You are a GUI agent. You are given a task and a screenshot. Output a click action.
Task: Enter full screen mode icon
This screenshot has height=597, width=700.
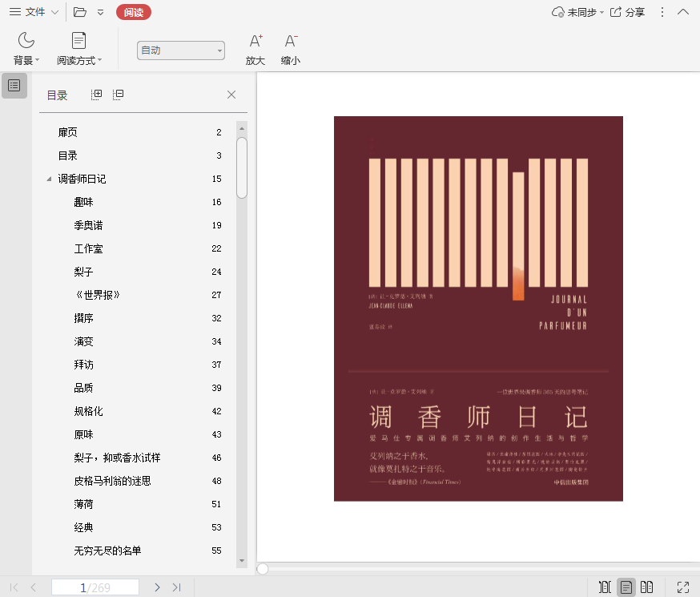683,587
